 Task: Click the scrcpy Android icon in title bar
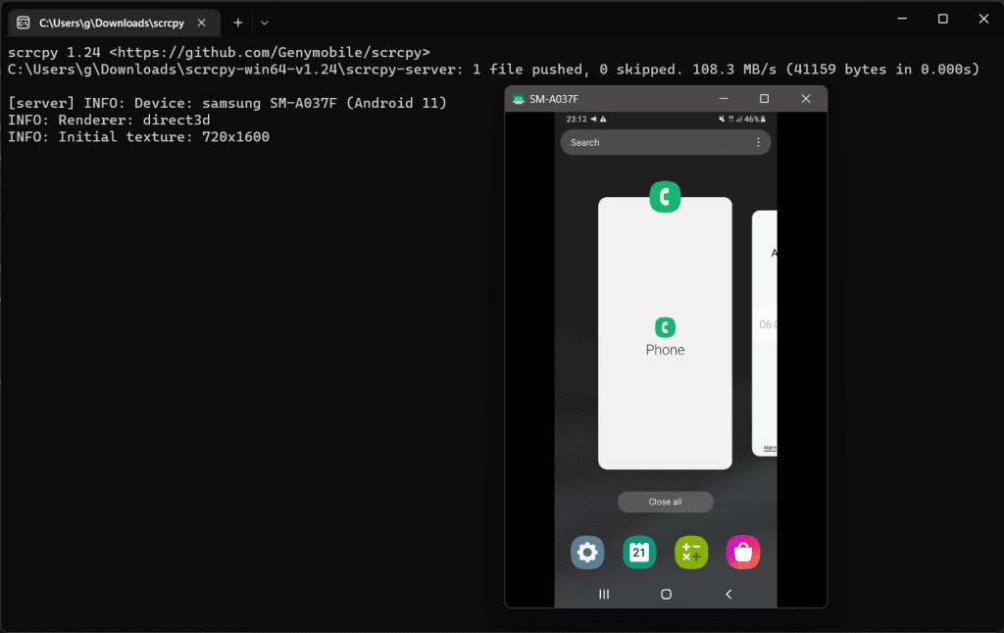[x=519, y=99]
